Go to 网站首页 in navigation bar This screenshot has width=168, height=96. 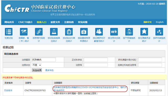point(9,22)
